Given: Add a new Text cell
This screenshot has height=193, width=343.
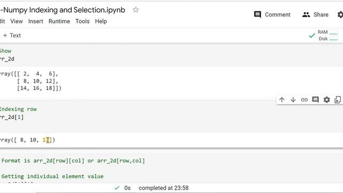Looking at the screenshot, I should point(12,35).
